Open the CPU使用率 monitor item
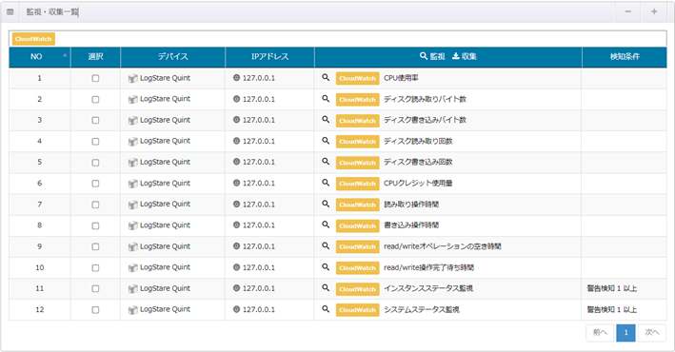 [x=401, y=78]
